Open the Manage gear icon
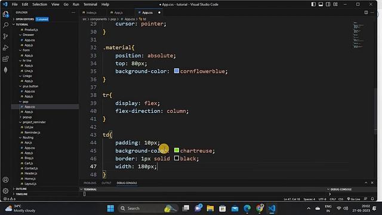The width and height of the screenshot is (382, 215). (x=5, y=191)
